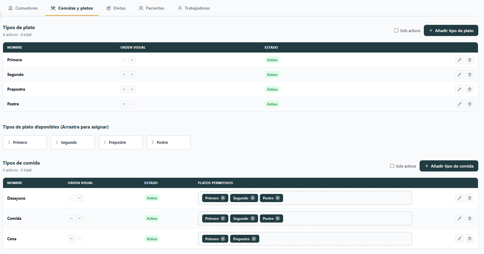Click ORDEN VISUAL header in plato table
This screenshot has width=484, height=254.
(133, 47)
